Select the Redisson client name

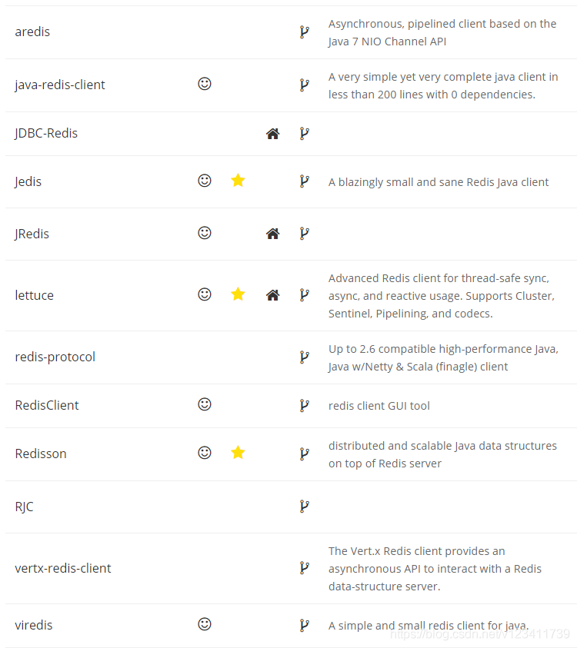click(41, 454)
